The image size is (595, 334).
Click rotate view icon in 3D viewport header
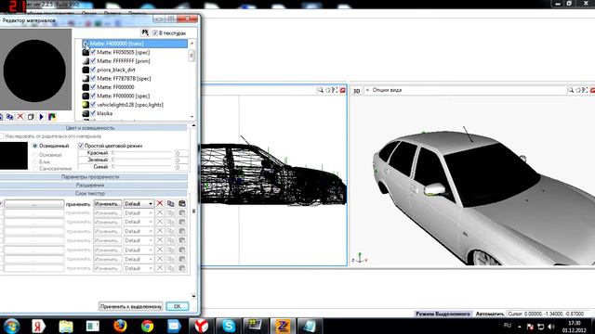point(578,90)
